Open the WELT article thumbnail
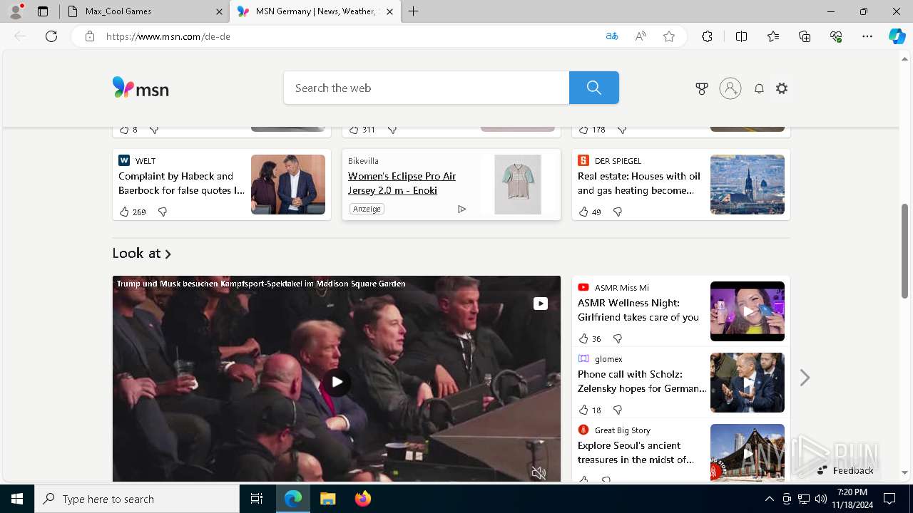The width and height of the screenshot is (913, 513). coord(288,185)
